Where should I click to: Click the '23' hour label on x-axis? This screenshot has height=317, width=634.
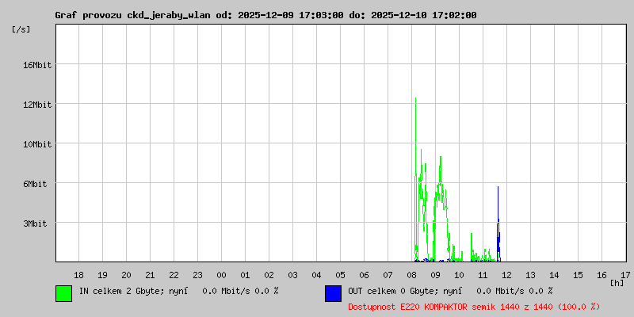point(197,275)
